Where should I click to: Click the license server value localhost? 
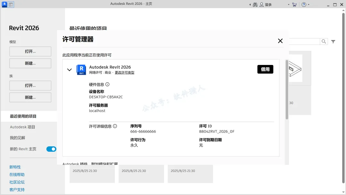pos(97,111)
